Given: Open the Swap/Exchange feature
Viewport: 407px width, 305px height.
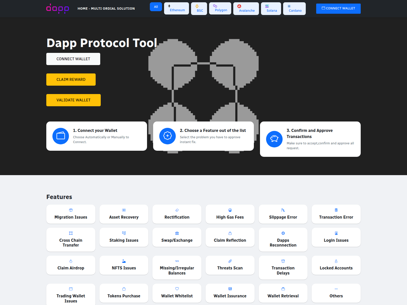Looking at the screenshot, I should coord(177,237).
